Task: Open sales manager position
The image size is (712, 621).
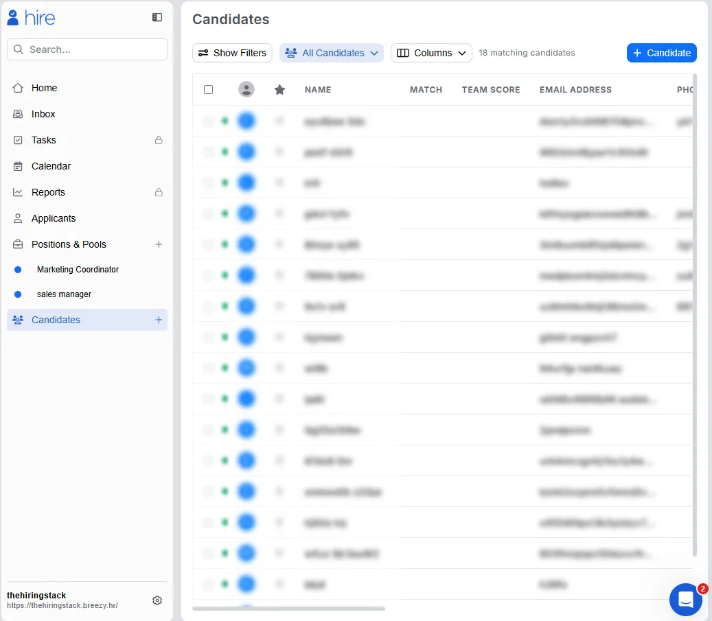Action: tap(64, 294)
